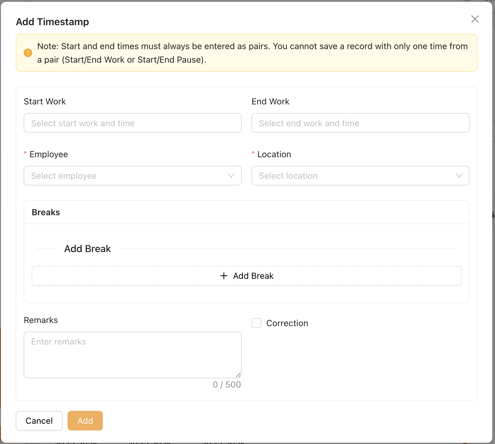This screenshot has width=495, height=444.
Task: Click the plus icon beside Add Break
Action: (224, 276)
